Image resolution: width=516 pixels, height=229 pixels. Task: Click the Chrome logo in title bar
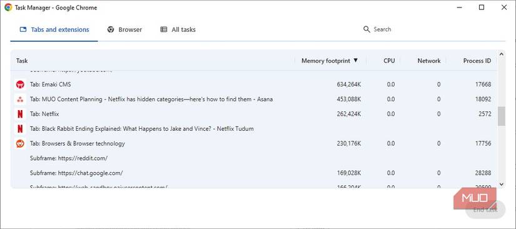pyautogui.click(x=8, y=8)
